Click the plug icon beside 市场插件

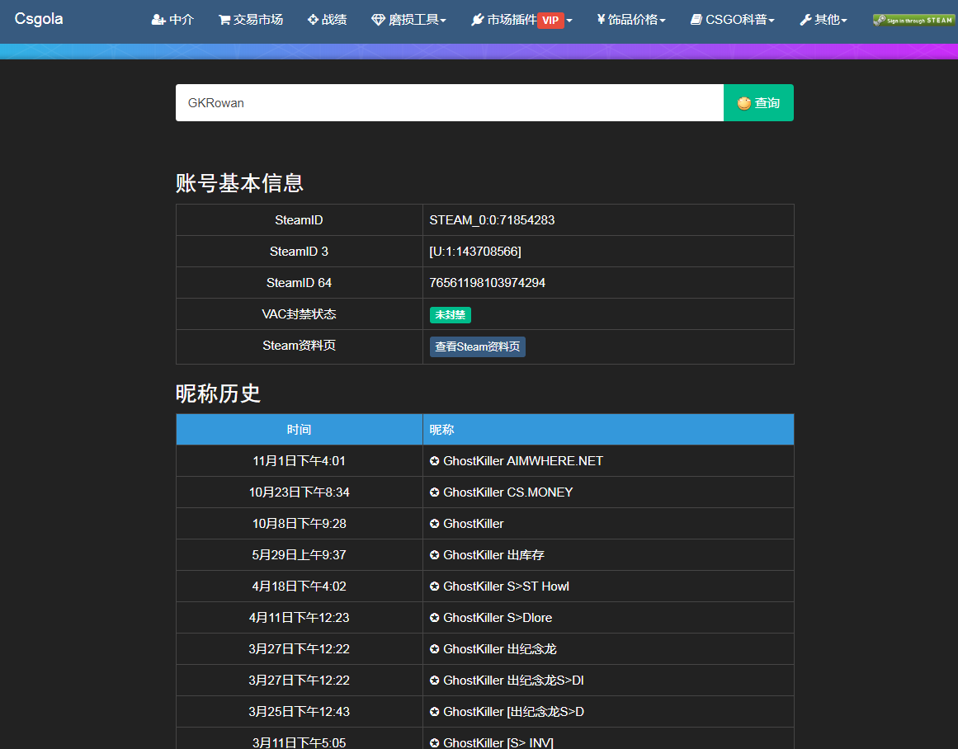tap(477, 20)
